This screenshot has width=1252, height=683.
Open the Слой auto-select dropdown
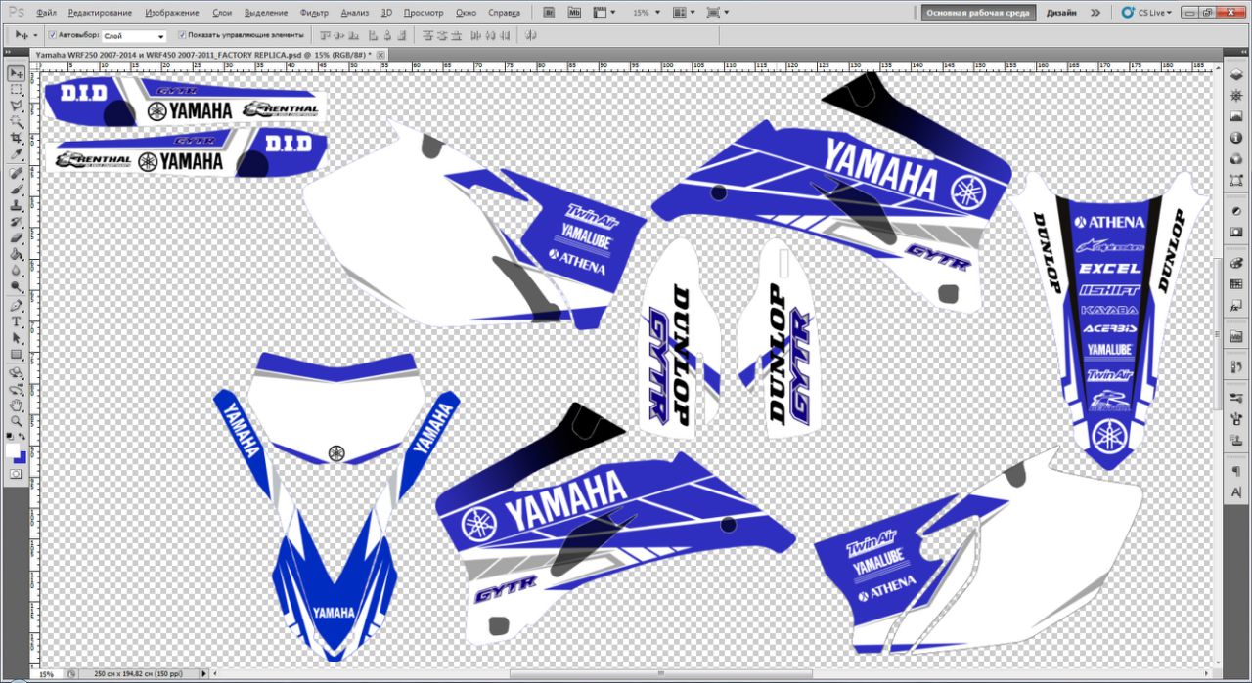pos(134,35)
